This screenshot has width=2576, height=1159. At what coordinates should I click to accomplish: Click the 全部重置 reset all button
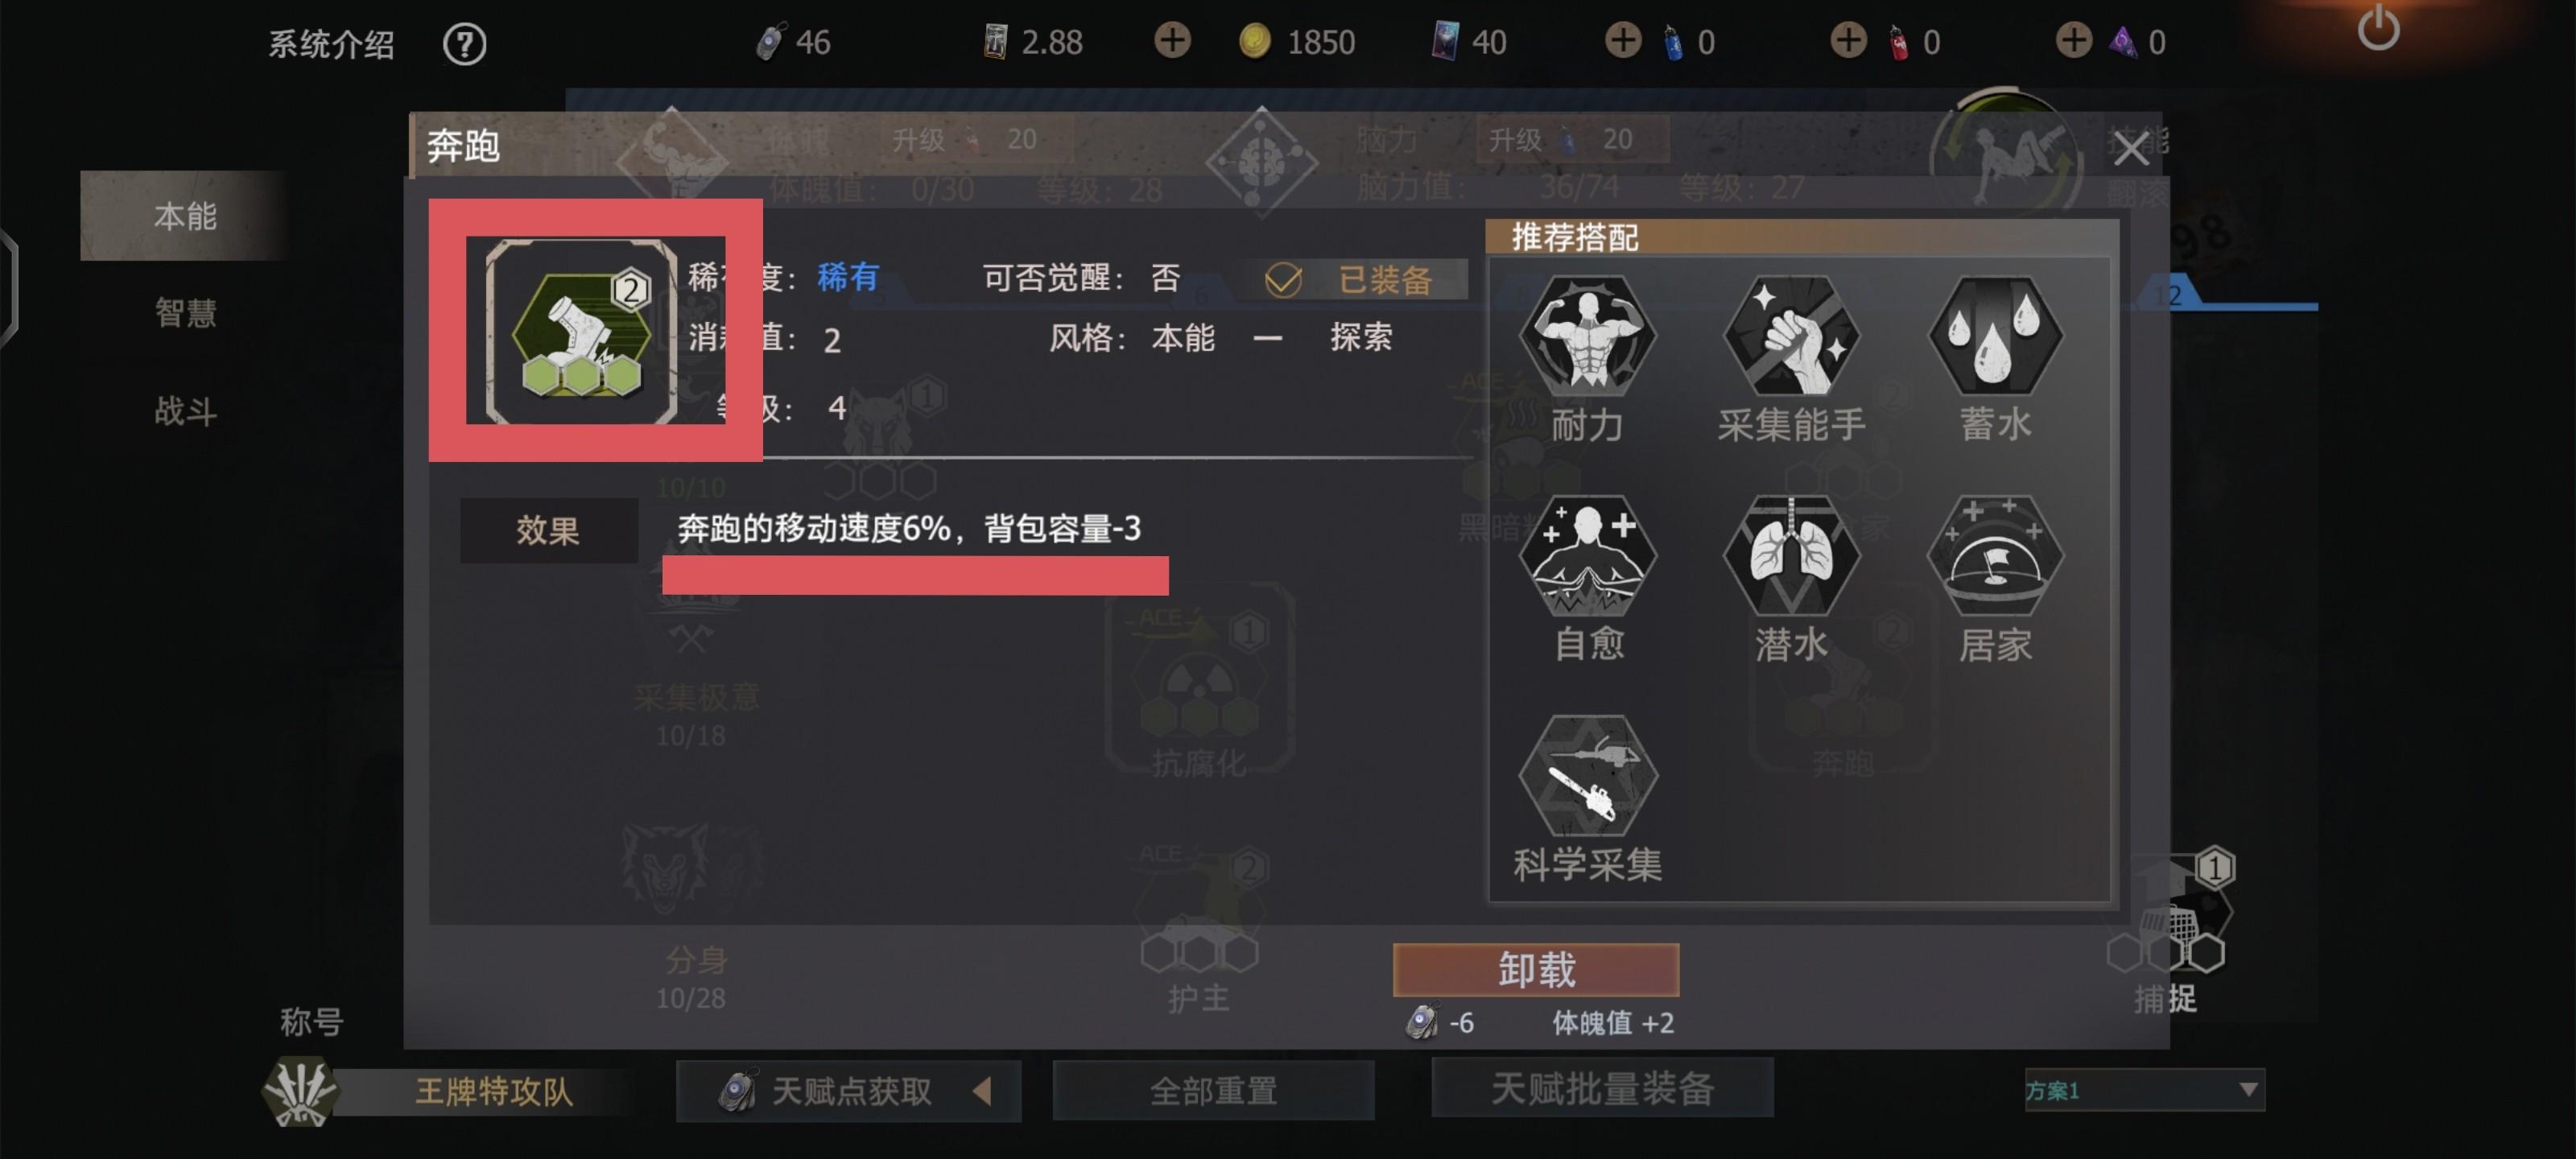pos(1213,1090)
